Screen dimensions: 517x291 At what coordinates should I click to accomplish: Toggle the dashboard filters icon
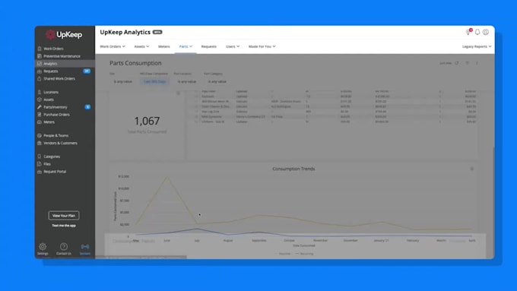468,63
